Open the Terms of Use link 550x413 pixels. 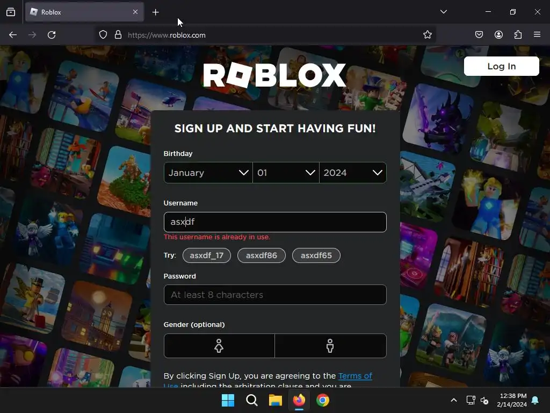pyautogui.click(x=355, y=376)
